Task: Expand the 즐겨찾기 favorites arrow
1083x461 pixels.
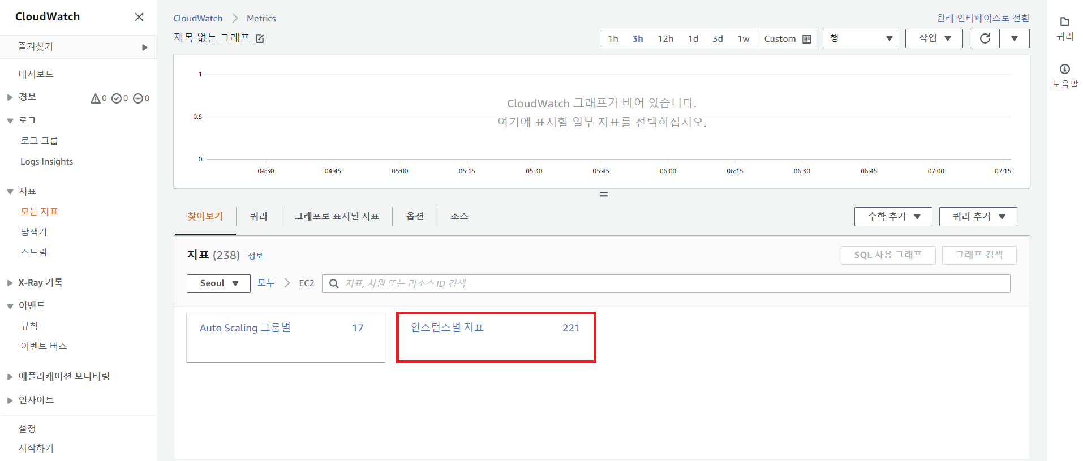Action: [x=145, y=48]
